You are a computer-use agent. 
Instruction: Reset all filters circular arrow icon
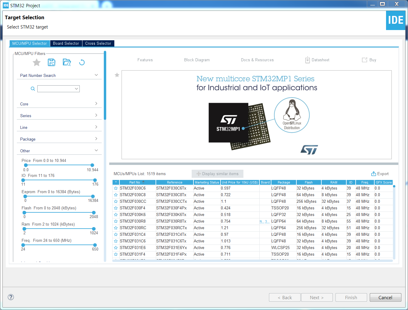coord(82,62)
